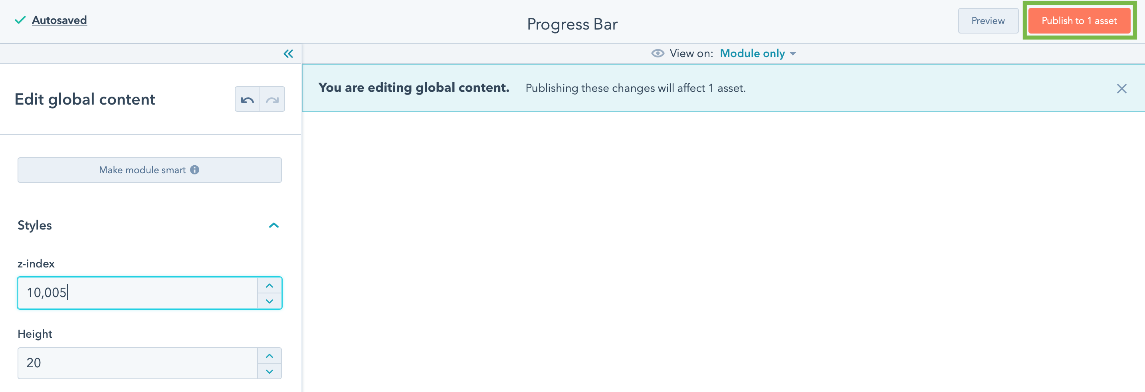This screenshot has width=1145, height=392.
Task: Click the redo arrow icon
Action: pos(272,99)
